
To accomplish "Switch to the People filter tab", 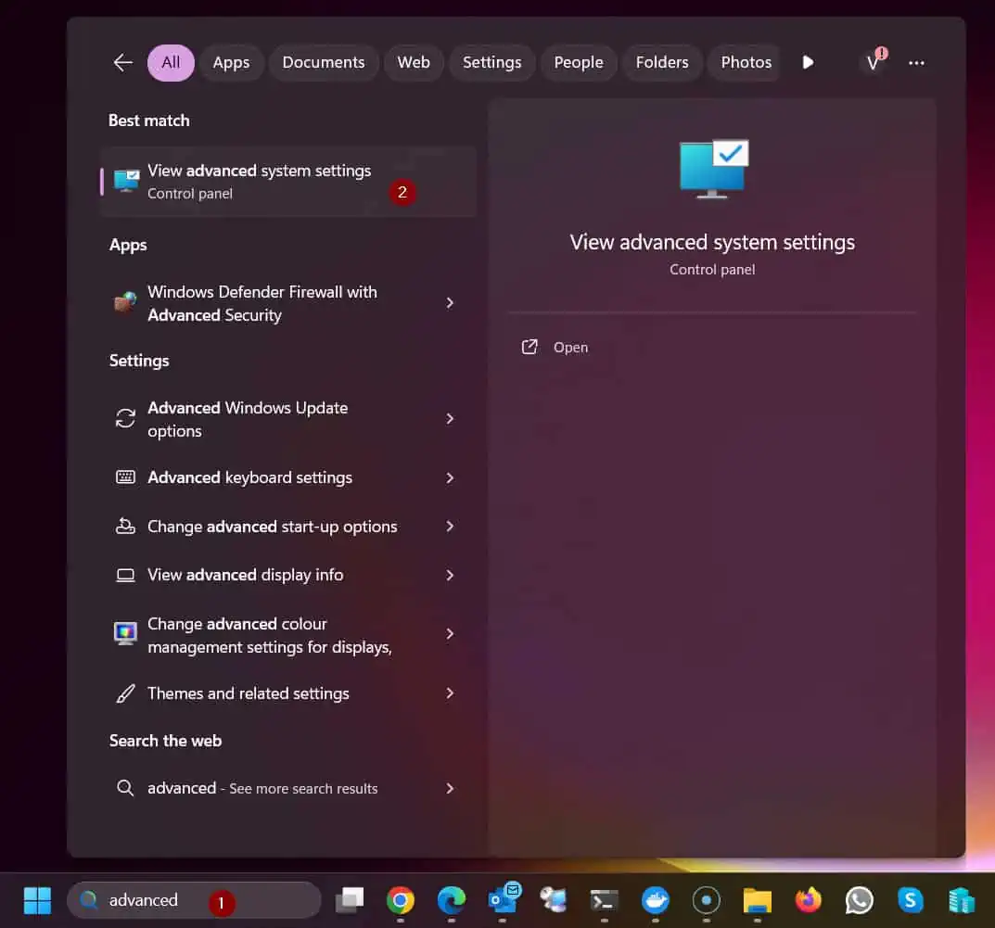I will coord(578,62).
